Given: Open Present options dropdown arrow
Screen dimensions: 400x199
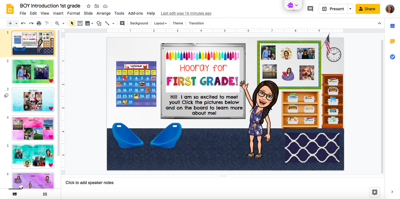Looking at the screenshot, I should 350,9.
